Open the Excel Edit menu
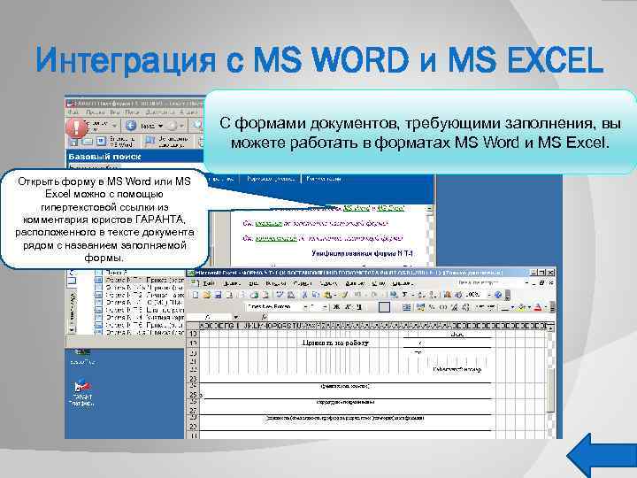Image resolution: width=637 pixels, height=478 pixels. pyautogui.click(x=232, y=283)
